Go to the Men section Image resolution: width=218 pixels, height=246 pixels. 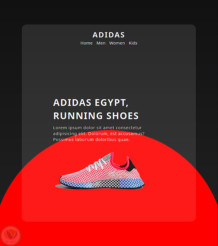(101, 43)
